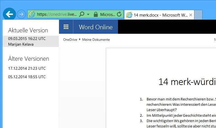The image size is (216, 128).
Task: Open older version 17.12.2014 21:23 UTC
Action: [x=27, y=68]
